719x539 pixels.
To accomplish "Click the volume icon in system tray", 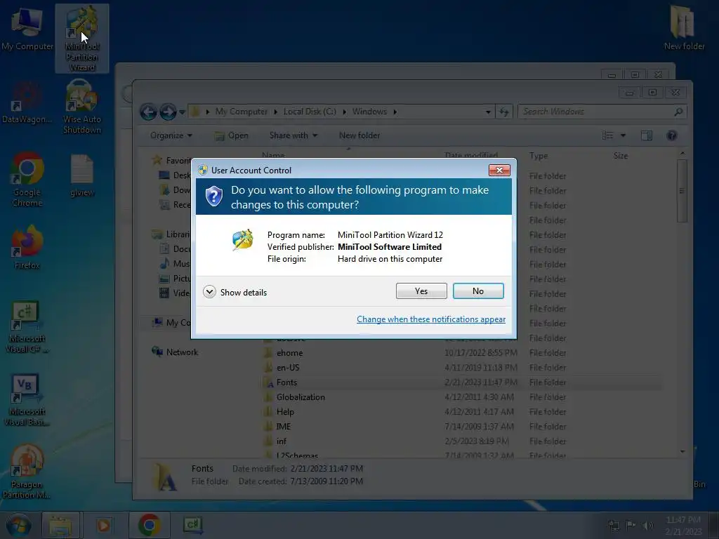I will [x=648, y=525].
